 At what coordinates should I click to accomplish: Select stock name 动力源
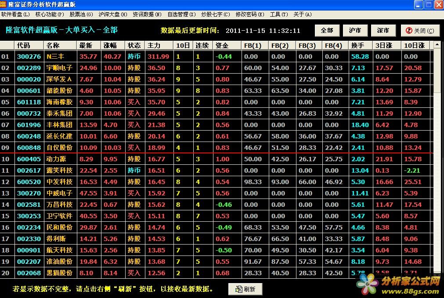[56, 159]
